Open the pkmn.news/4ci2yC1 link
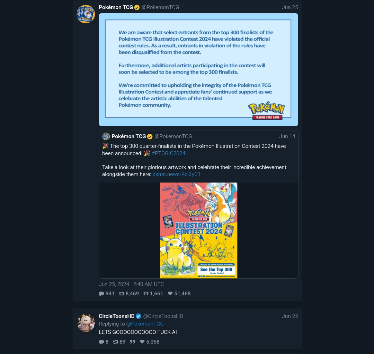Image resolution: width=374 pixels, height=354 pixels. click(176, 174)
